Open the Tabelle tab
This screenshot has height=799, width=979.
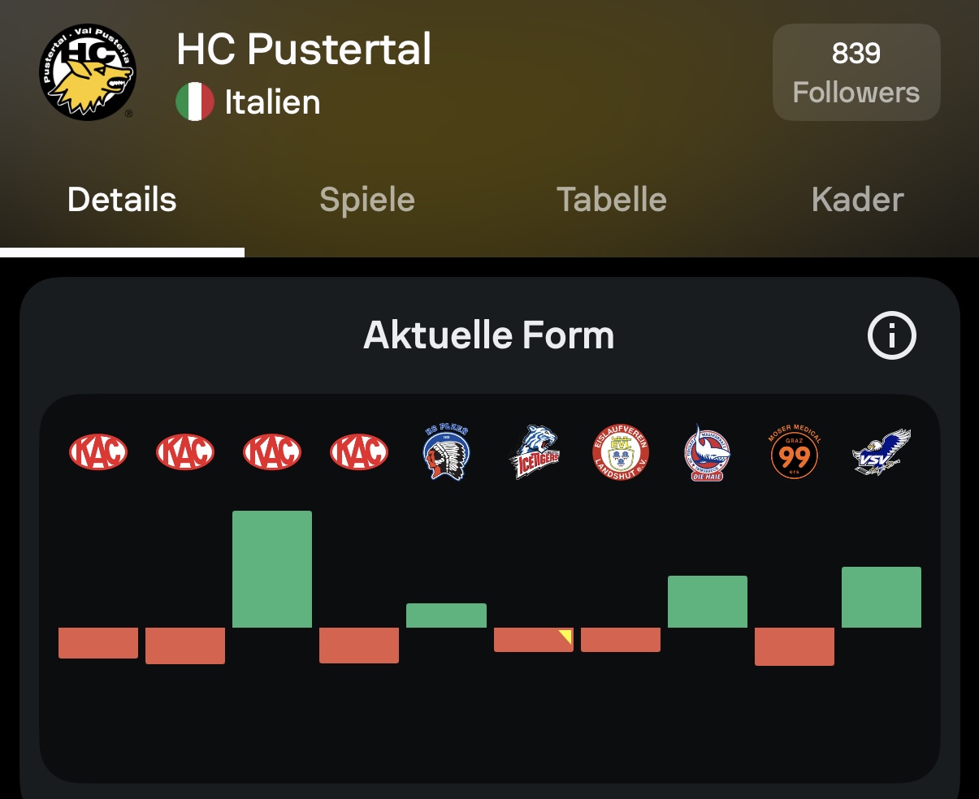tap(612, 200)
